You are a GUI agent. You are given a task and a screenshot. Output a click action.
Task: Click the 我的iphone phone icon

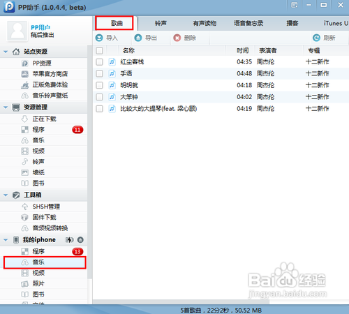coord(16,240)
